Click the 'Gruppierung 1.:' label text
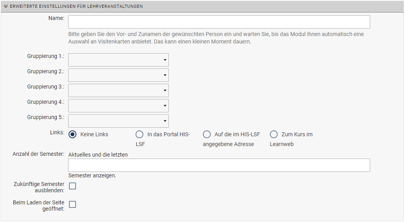 (46, 56)
